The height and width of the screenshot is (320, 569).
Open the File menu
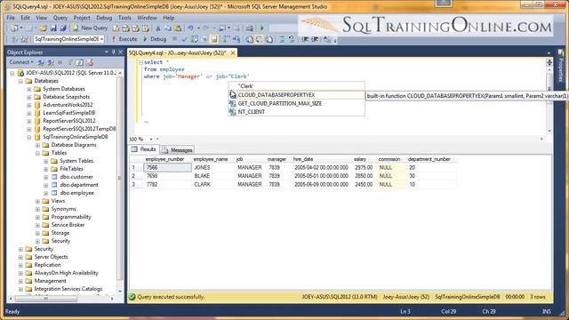coord(11,18)
